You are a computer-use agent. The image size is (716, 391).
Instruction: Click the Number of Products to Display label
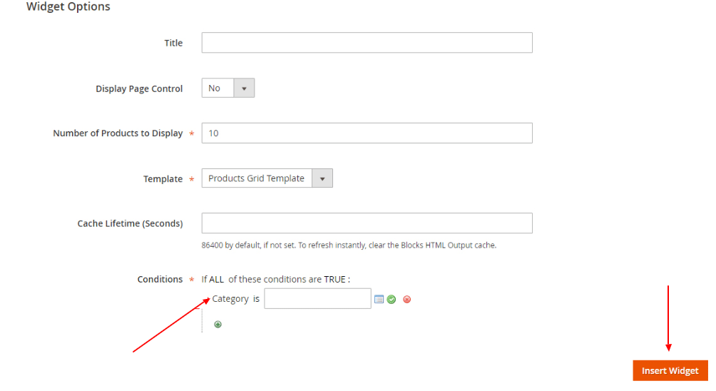[x=118, y=133]
